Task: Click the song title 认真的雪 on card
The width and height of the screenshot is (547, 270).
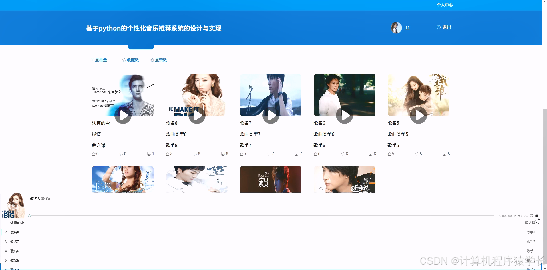Action: (101, 123)
